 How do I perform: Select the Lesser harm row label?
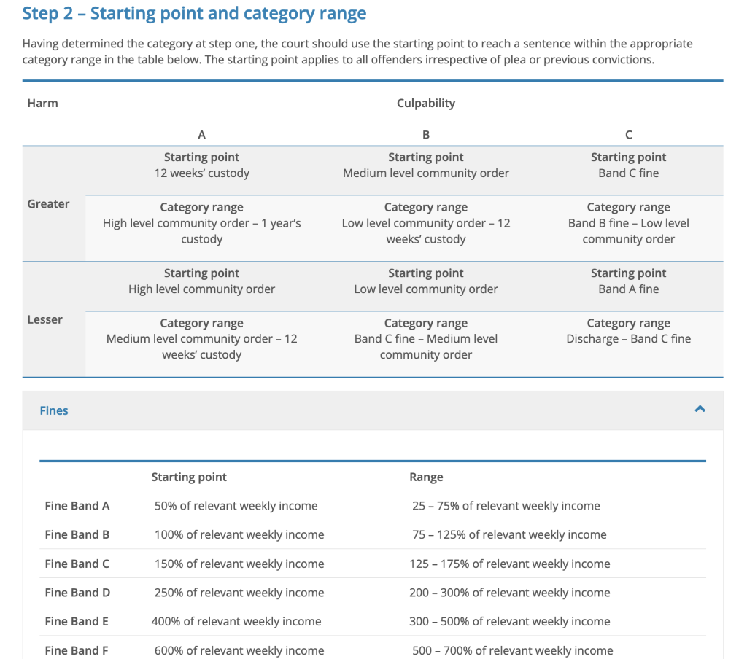(x=44, y=319)
